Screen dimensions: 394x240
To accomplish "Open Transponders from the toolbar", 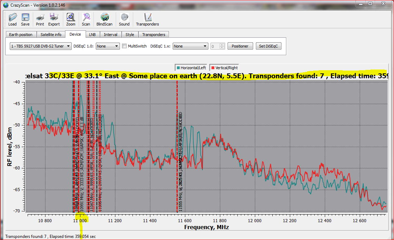I will [x=148, y=17].
